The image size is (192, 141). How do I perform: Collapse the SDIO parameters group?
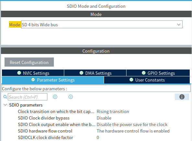[5, 105]
